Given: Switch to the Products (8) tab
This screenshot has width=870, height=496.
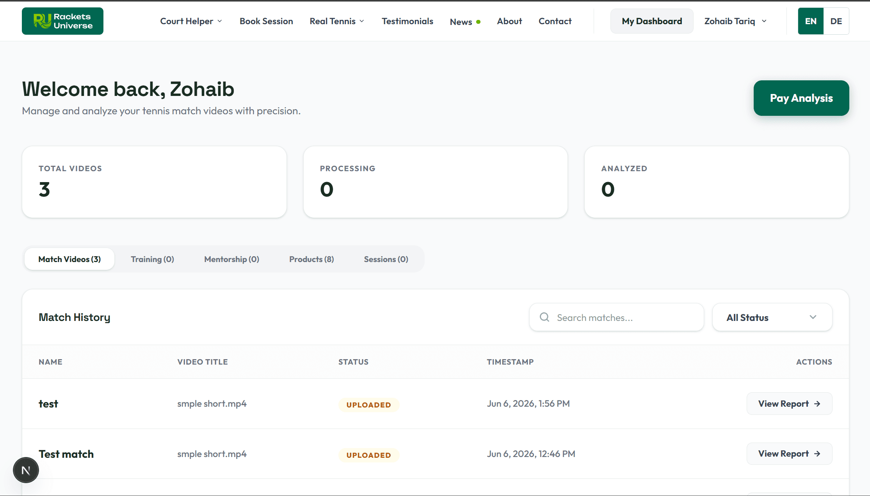Looking at the screenshot, I should (x=311, y=259).
